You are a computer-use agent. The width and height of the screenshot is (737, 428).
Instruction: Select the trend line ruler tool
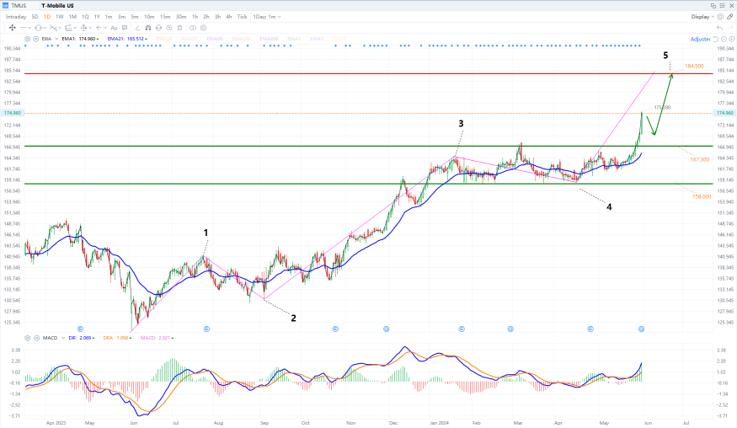pos(137,28)
